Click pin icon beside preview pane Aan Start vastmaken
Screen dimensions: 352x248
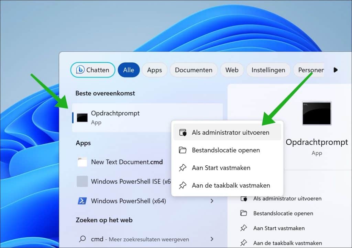tap(244, 228)
